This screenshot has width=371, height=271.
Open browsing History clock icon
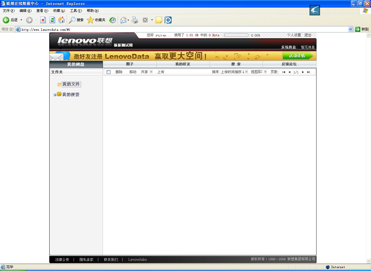[112, 20]
